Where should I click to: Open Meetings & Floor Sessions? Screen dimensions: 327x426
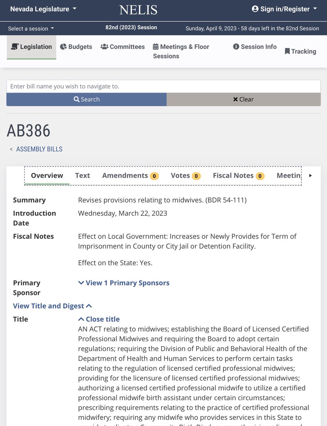[181, 51]
